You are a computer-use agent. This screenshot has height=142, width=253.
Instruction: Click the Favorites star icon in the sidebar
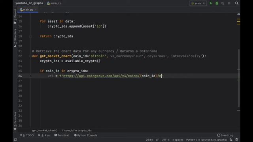(x=15, y=129)
